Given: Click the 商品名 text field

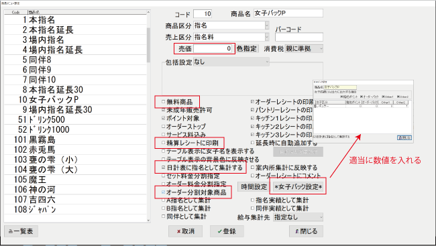Looking at the screenshot, I should [x=288, y=13].
